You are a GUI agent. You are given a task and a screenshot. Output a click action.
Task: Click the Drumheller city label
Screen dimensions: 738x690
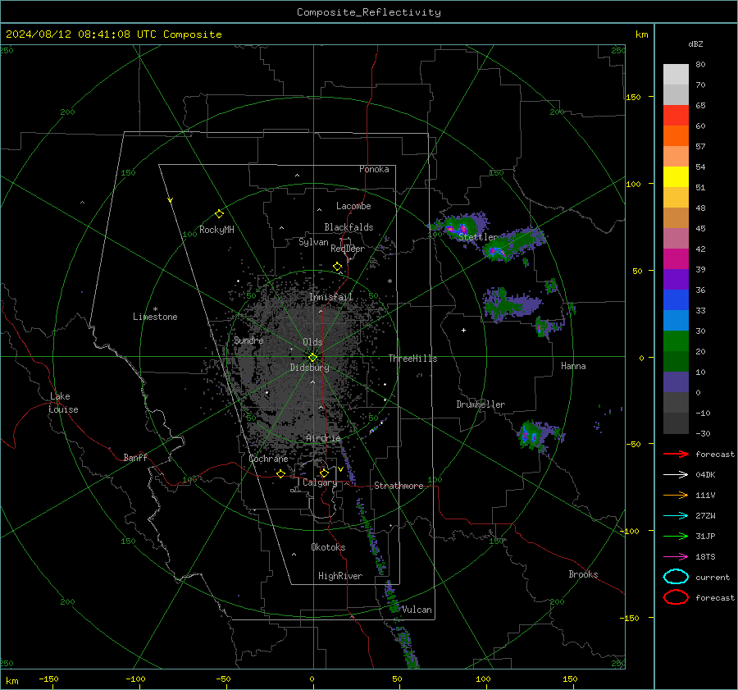pos(481,404)
